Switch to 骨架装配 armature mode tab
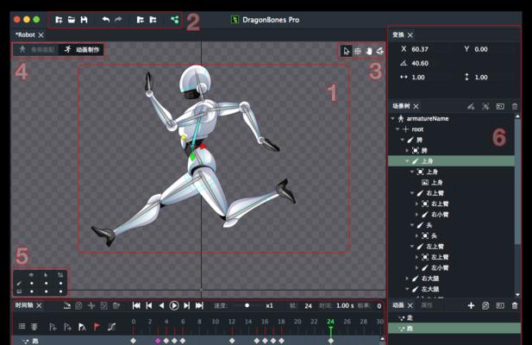This screenshot has width=532, height=345. (37, 50)
